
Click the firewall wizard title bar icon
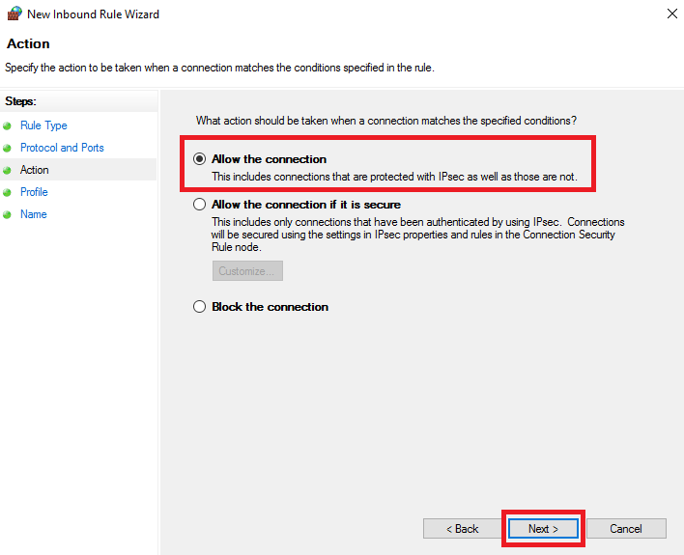point(14,14)
